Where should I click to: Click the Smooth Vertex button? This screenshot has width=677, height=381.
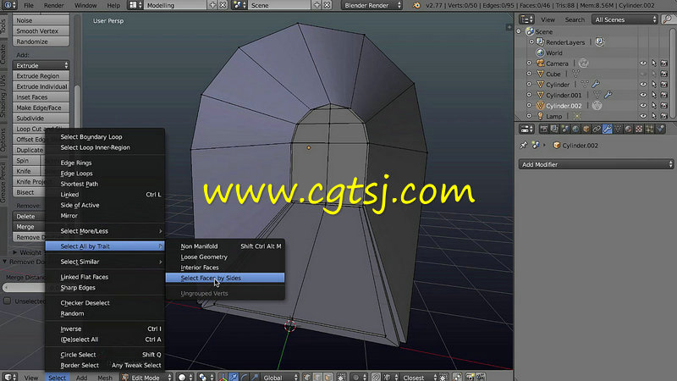coord(41,30)
